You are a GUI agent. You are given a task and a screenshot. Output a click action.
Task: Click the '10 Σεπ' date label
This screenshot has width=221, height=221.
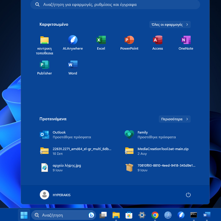[x=58, y=154]
